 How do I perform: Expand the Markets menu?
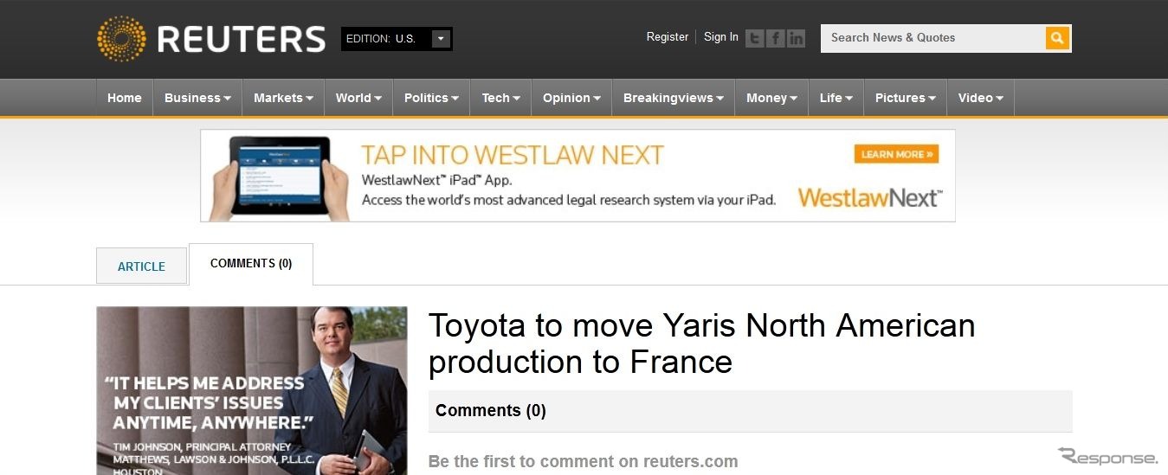coord(283,98)
